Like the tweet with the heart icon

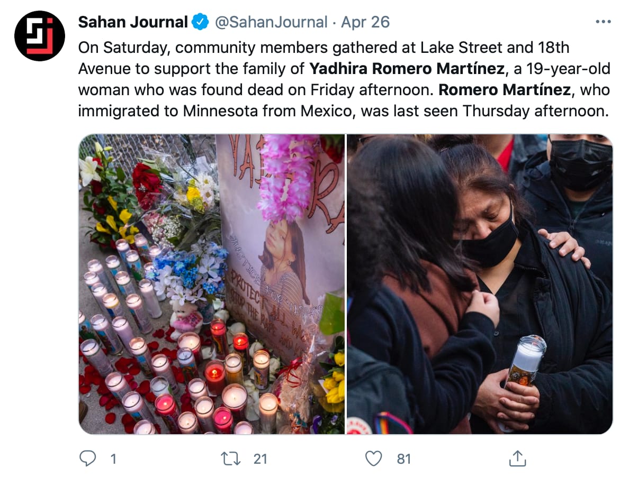pos(373,458)
